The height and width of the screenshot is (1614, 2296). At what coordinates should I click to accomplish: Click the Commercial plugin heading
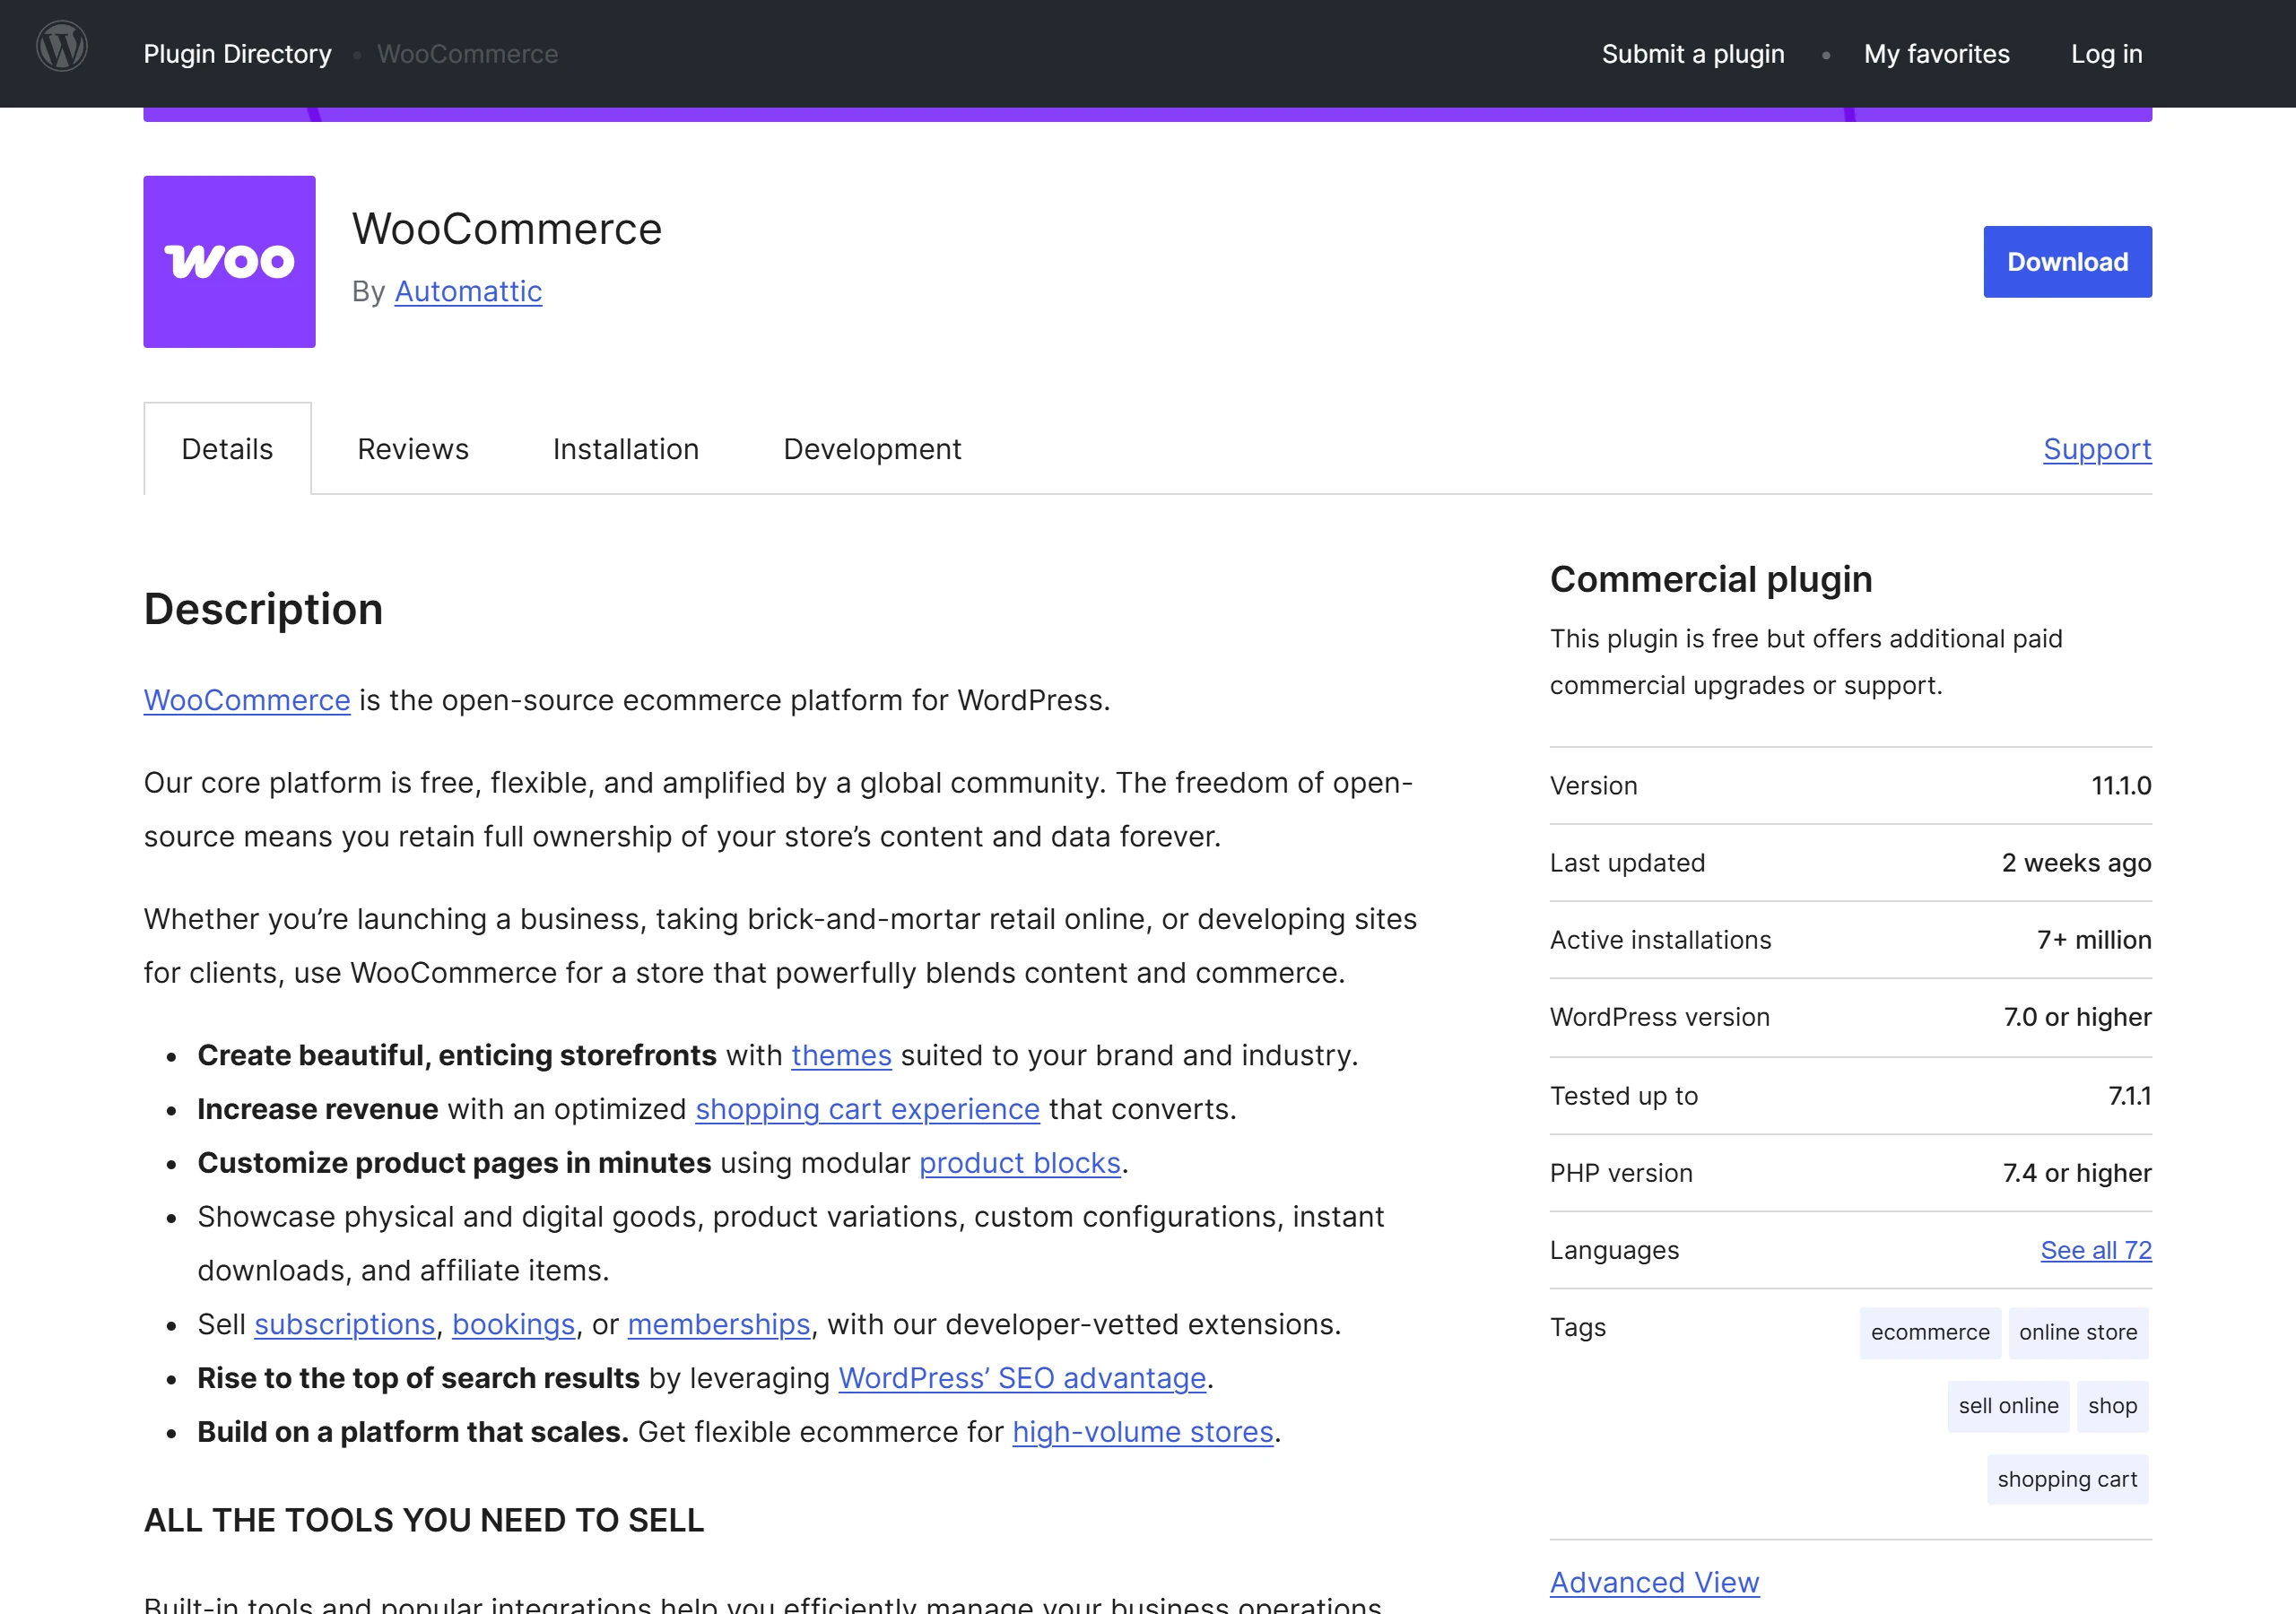pyautogui.click(x=1711, y=579)
